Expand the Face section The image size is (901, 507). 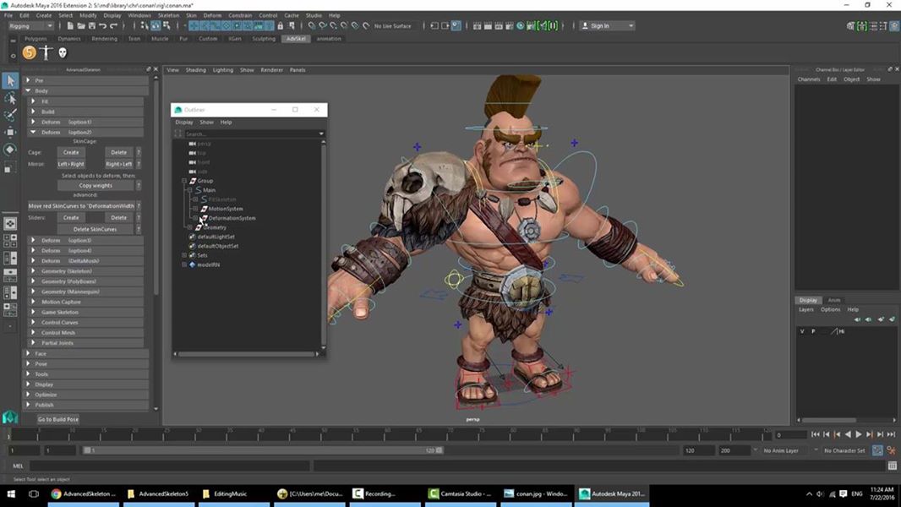28,354
